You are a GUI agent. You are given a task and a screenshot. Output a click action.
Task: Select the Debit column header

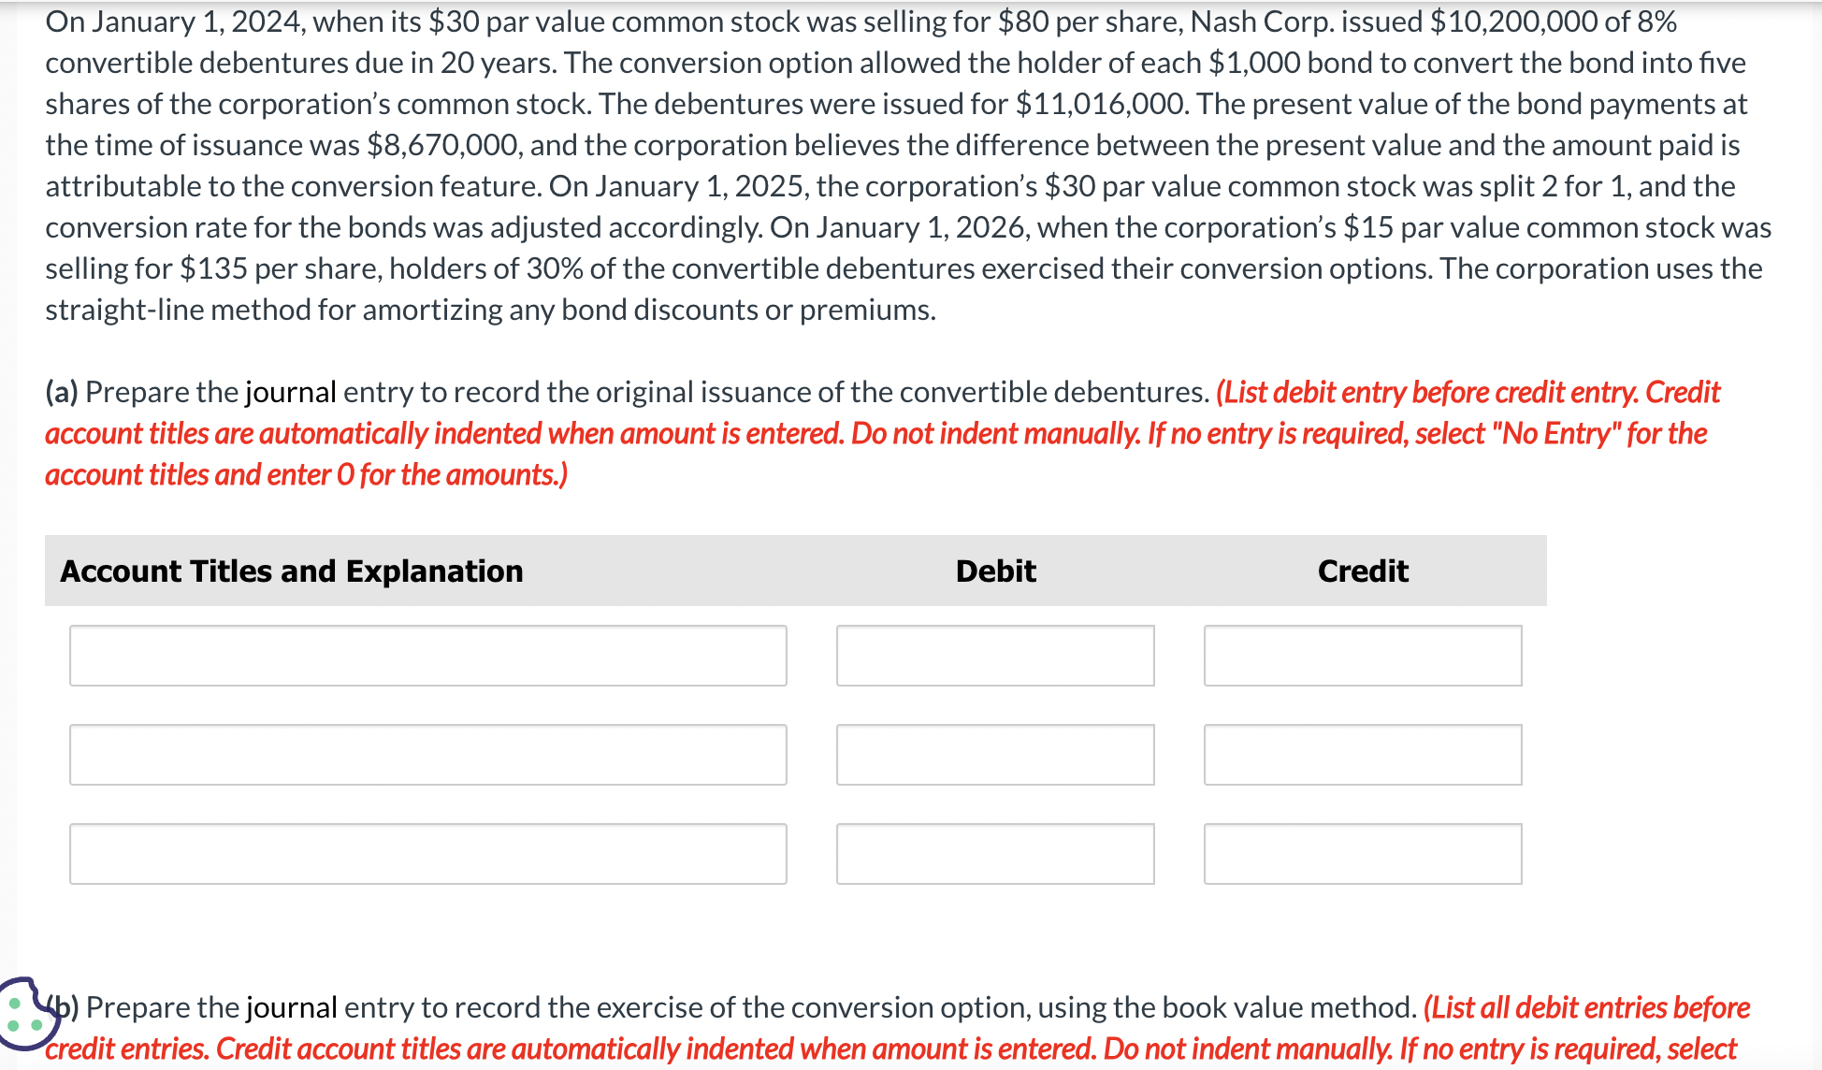tap(994, 571)
